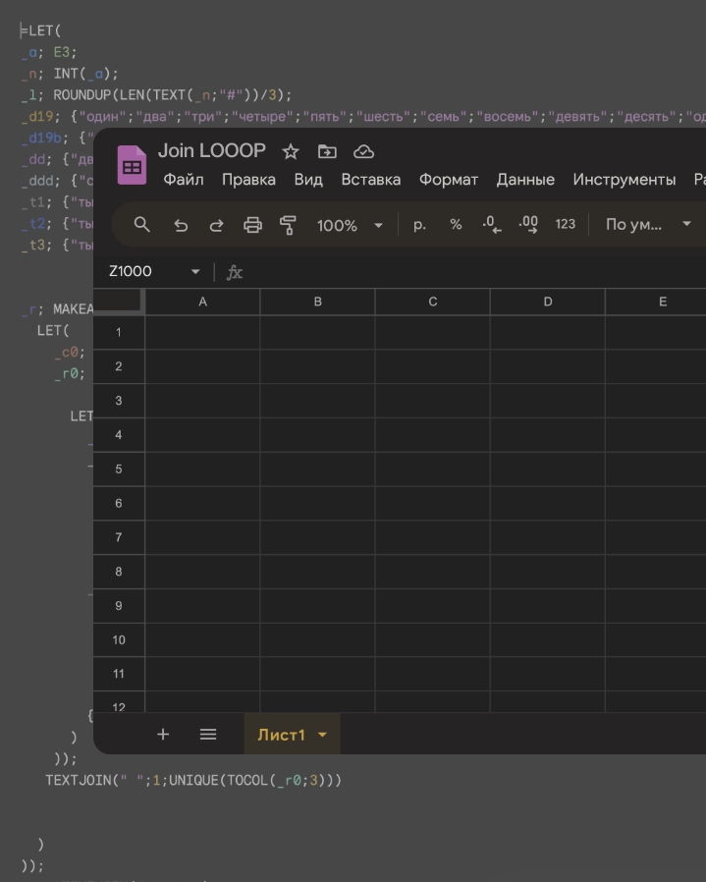Decrease decimal places

492,225
